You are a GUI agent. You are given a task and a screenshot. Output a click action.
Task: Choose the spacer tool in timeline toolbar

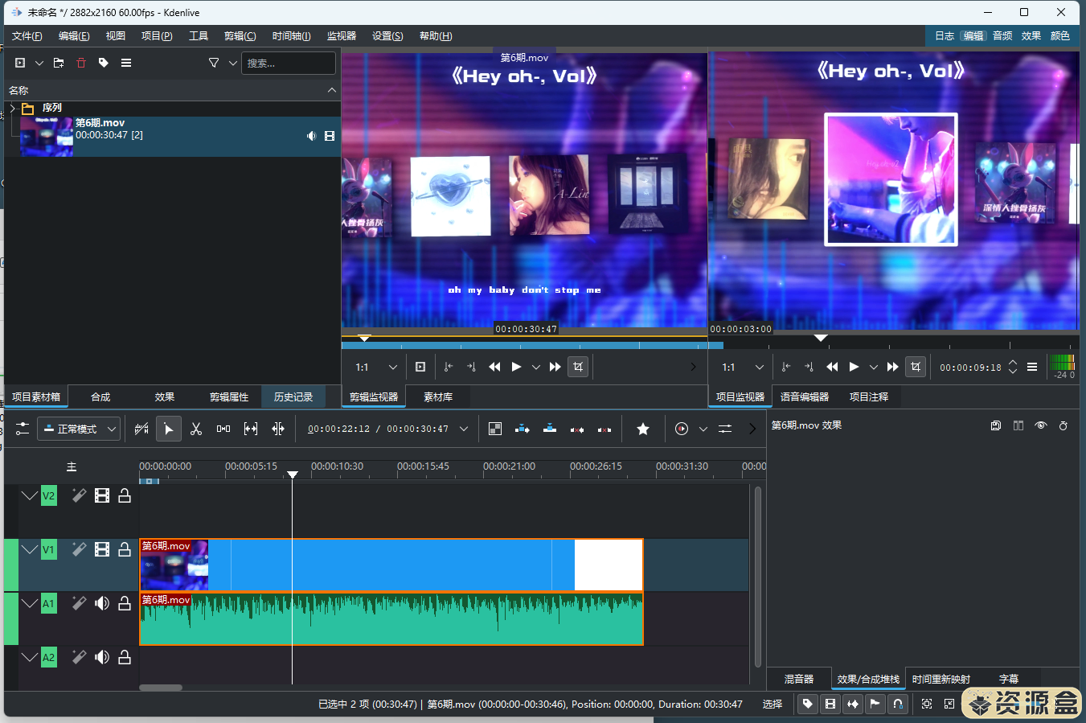tap(223, 429)
